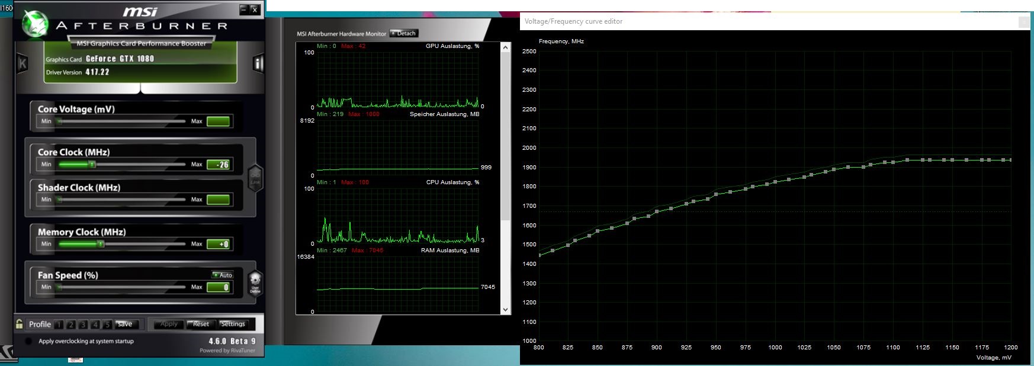This screenshot has width=1034, height=366.
Task: Reset the overclocking values
Action: [201, 324]
